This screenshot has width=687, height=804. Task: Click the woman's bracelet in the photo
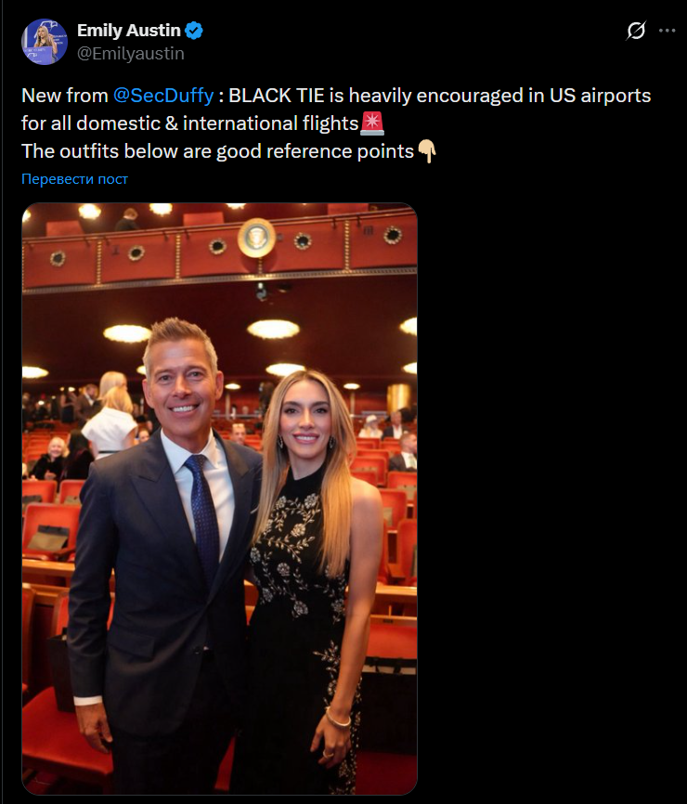pos(338,718)
